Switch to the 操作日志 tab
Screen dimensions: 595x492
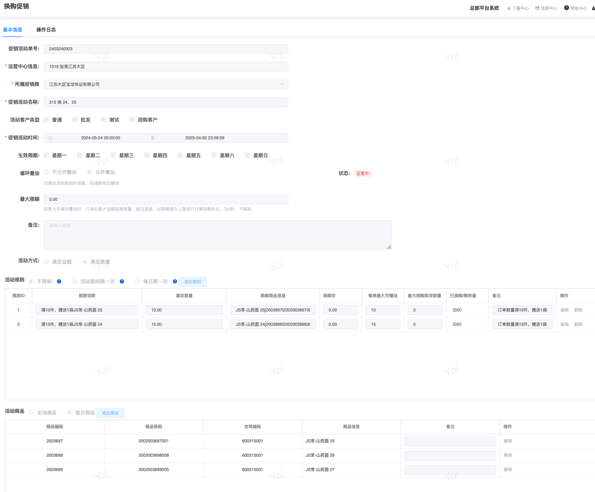tap(46, 30)
